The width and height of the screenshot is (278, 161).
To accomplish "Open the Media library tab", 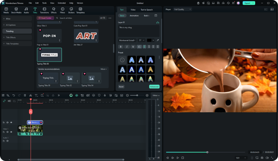I will click(6, 10).
